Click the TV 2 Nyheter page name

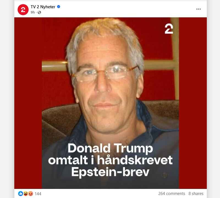(x=43, y=7)
